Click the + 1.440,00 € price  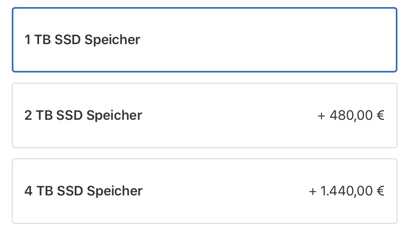click(347, 191)
